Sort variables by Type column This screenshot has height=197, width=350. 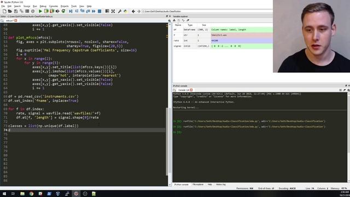click(190, 25)
